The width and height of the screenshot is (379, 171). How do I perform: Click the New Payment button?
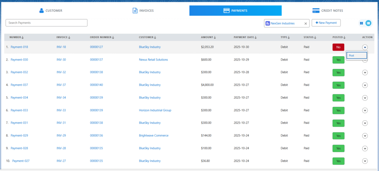tap(326, 23)
